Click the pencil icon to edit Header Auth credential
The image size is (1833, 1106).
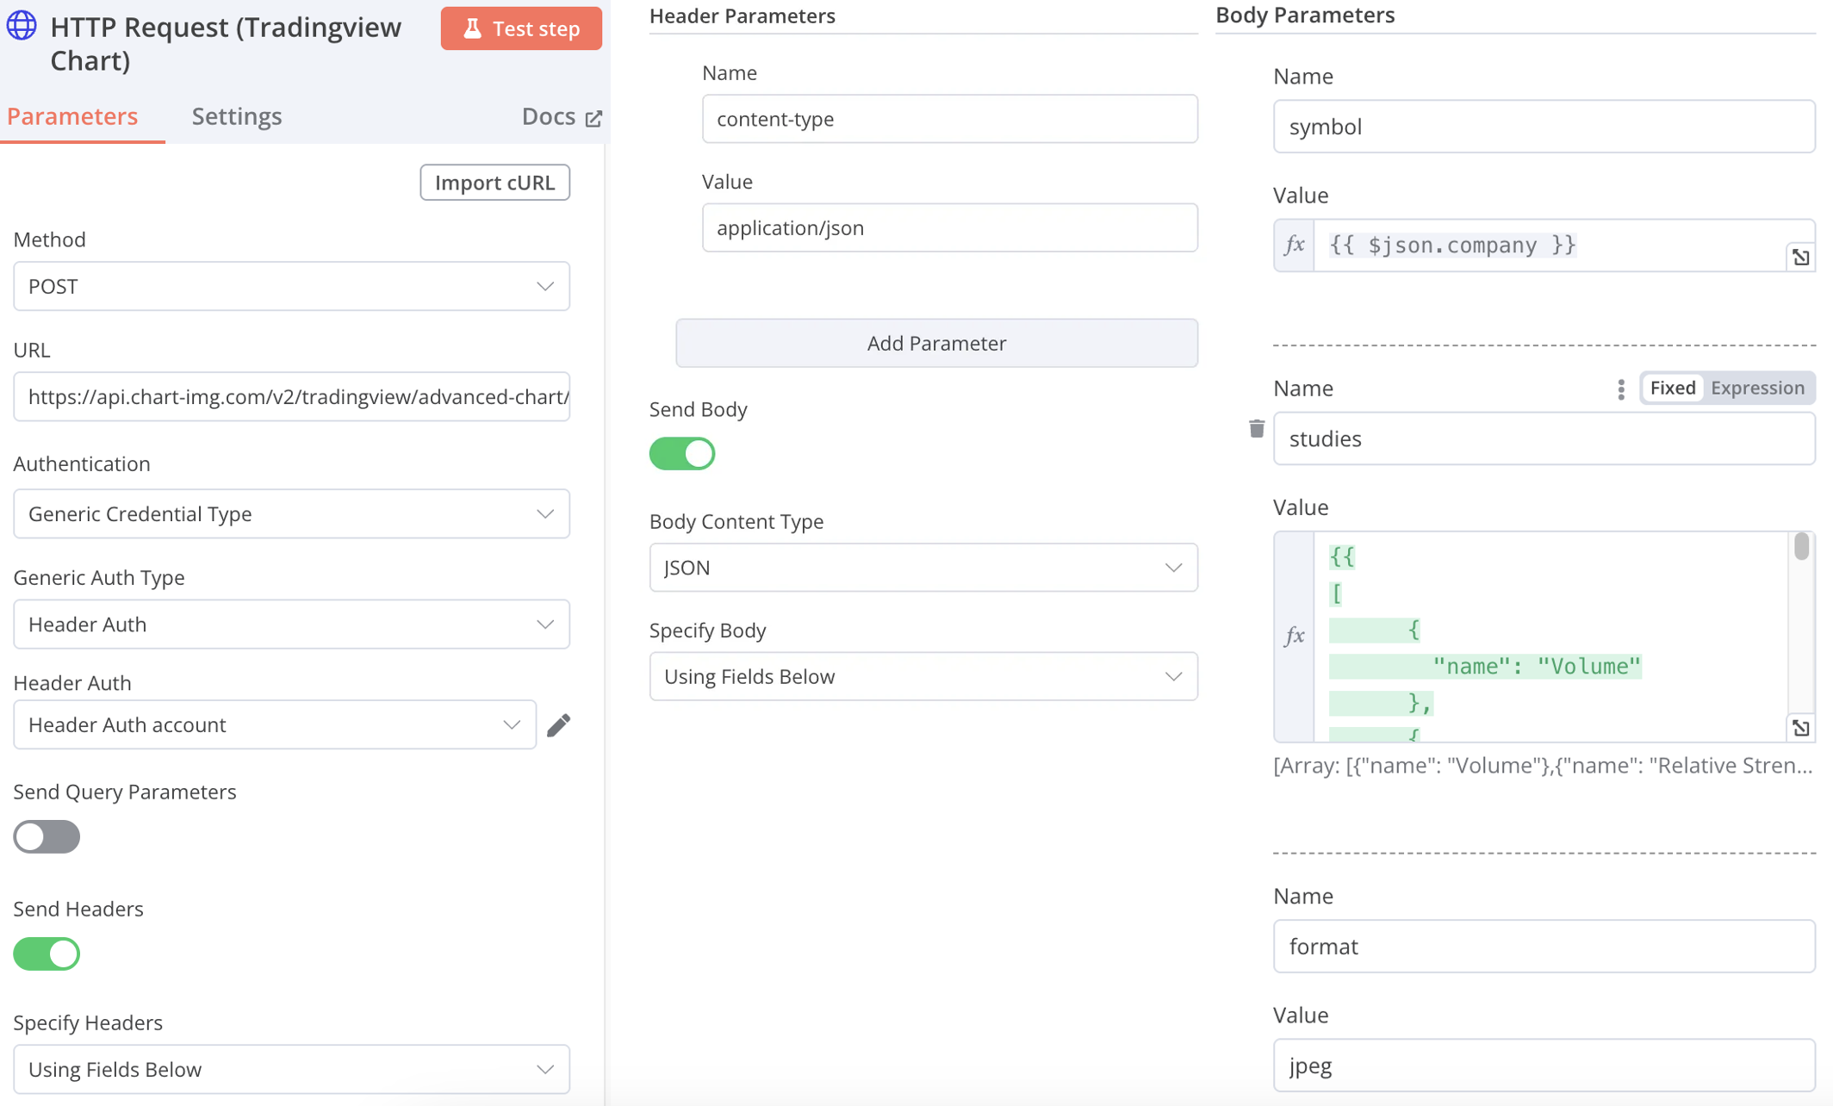(558, 725)
